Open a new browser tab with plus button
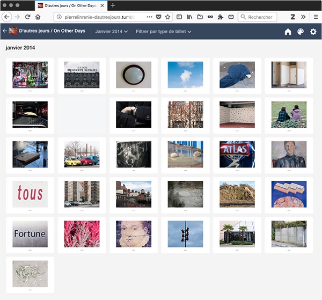Screen dimensions: 322x300 (x=113, y=5)
